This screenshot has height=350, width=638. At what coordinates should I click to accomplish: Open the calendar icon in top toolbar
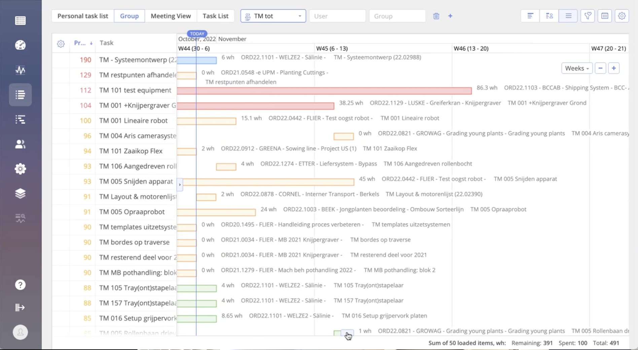tap(605, 16)
